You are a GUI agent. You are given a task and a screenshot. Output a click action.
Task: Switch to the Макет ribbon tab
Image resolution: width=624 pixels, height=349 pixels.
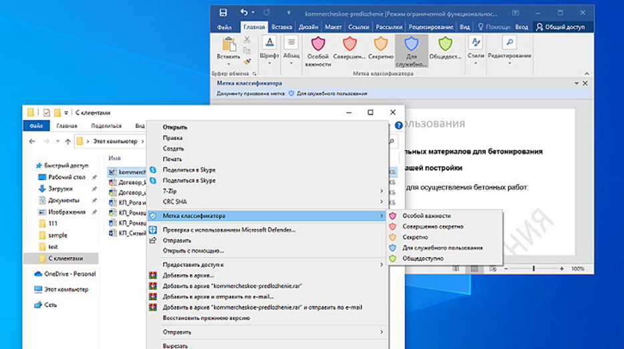point(333,27)
